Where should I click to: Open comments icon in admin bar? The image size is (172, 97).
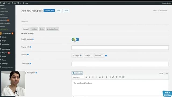point(19,3)
